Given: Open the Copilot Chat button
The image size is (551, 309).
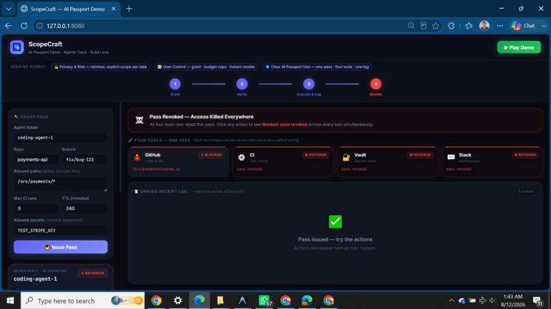Looking at the screenshot, I should tap(523, 26).
